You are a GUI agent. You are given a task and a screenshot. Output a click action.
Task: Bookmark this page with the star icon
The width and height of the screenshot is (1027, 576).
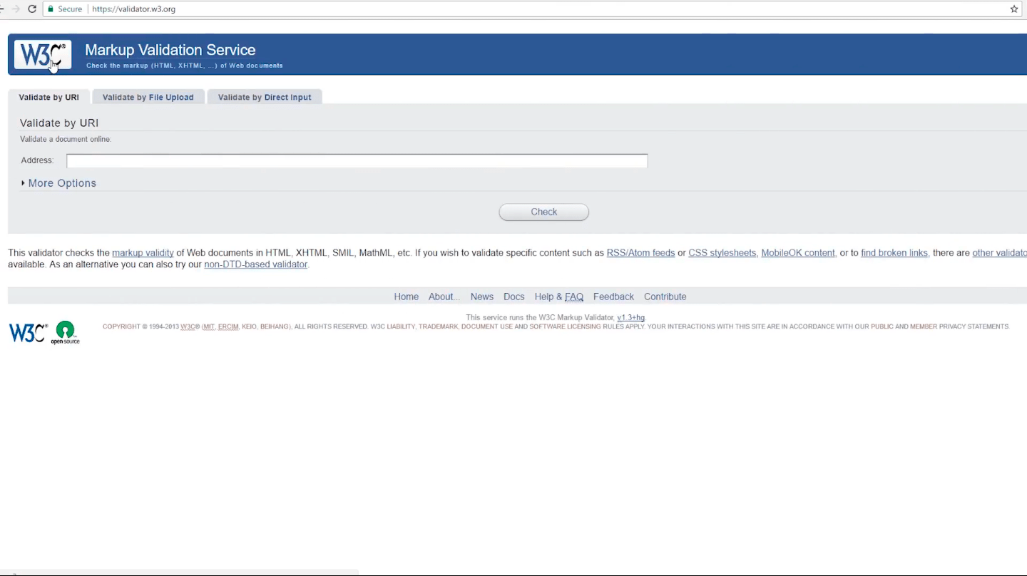[x=1014, y=9]
